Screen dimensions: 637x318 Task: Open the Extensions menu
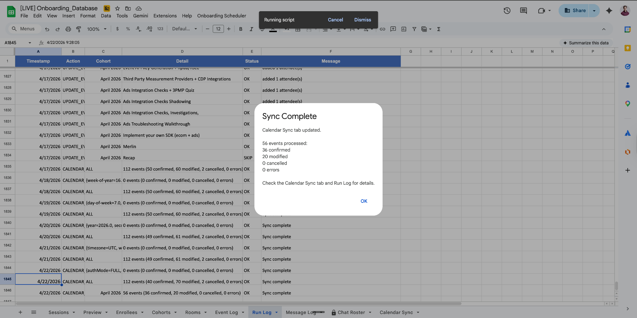pyautogui.click(x=165, y=16)
